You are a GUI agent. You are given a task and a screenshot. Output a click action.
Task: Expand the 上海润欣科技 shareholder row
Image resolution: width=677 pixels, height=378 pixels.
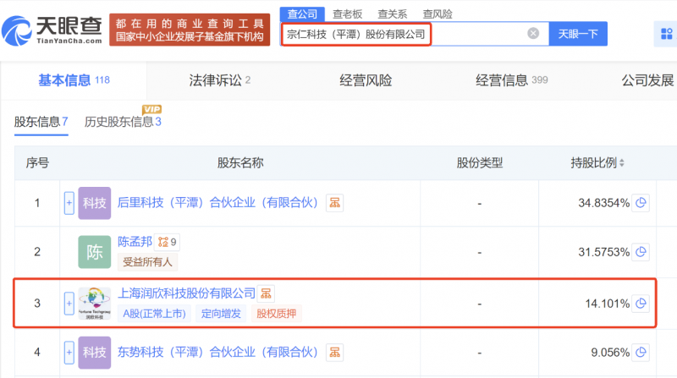[x=69, y=303]
